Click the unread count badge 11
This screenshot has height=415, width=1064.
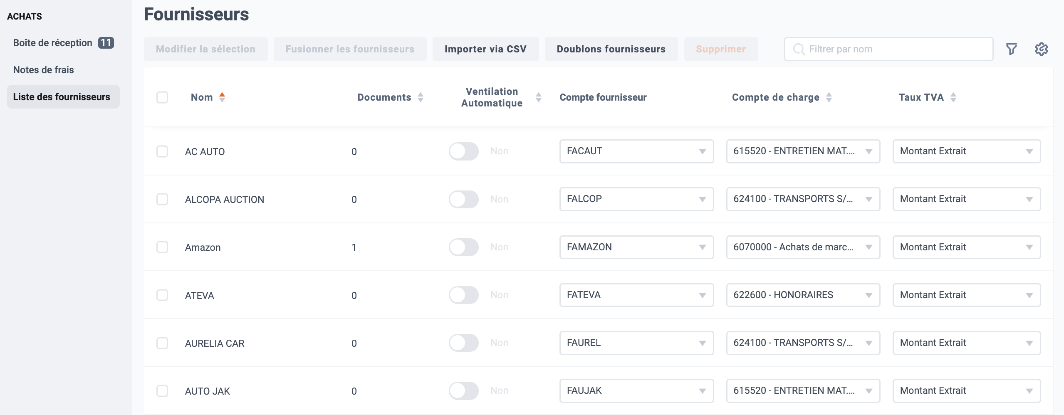[106, 43]
